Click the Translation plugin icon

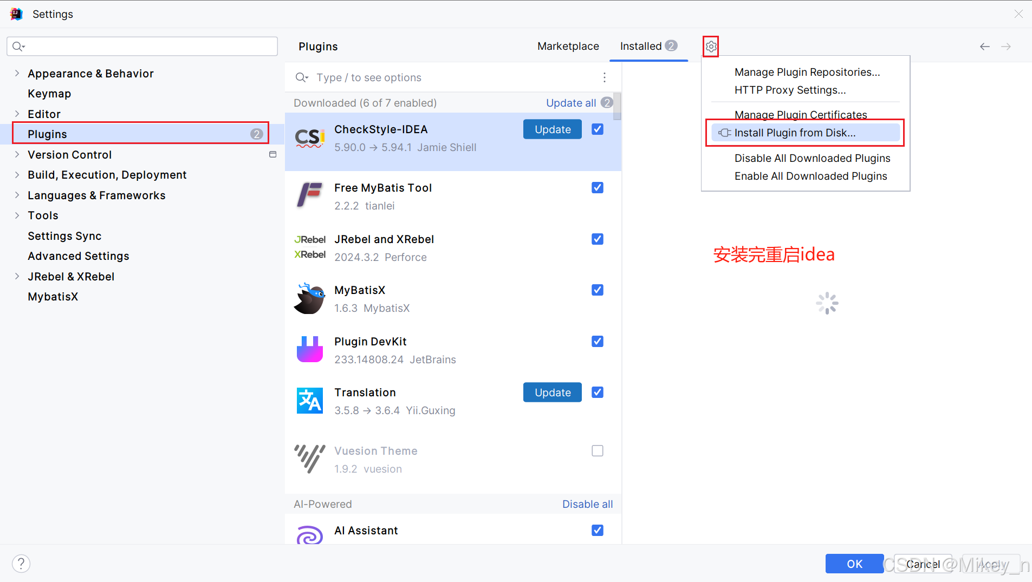[x=310, y=401]
